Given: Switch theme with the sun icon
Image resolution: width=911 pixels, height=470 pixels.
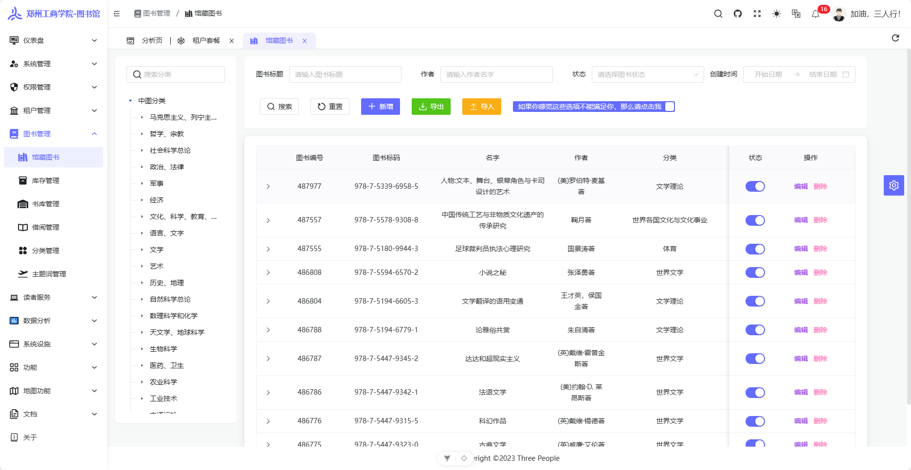Looking at the screenshot, I should [777, 14].
